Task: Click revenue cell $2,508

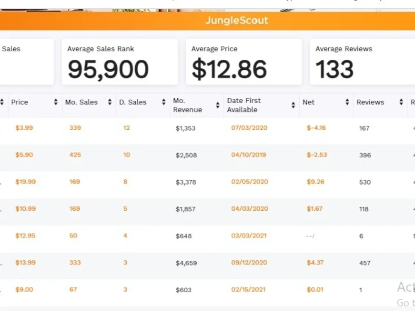Action: point(186,155)
